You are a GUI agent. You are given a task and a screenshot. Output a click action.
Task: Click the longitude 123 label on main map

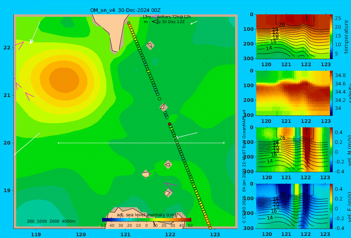[215, 234]
